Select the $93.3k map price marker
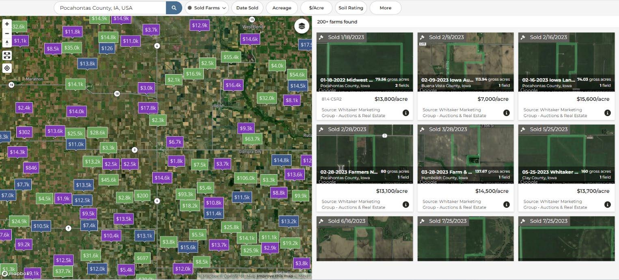This screenshot has width=619, height=280. pos(185,195)
